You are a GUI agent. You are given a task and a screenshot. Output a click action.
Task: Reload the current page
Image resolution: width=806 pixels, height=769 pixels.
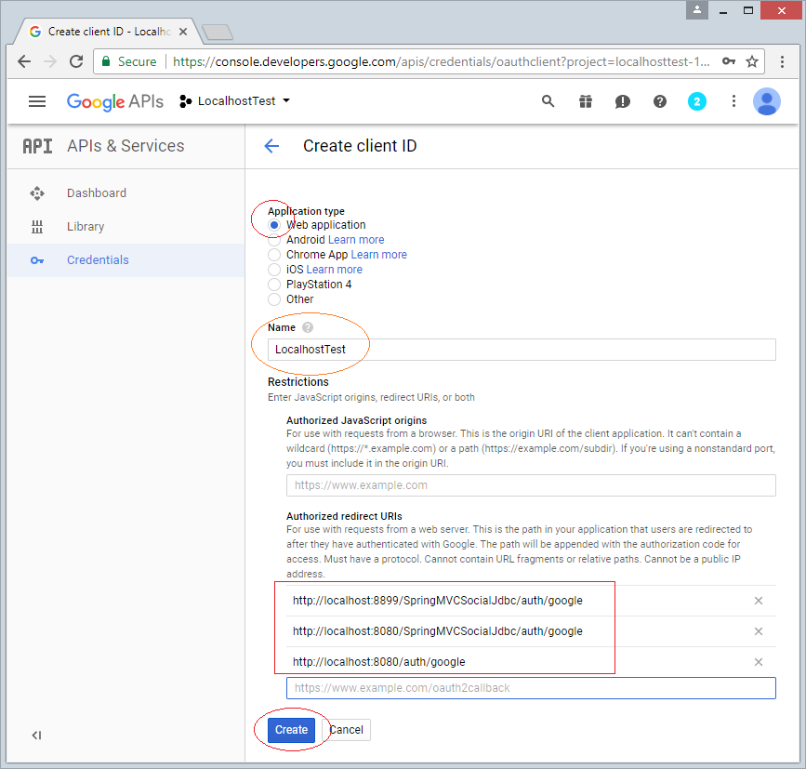pos(76,61)
